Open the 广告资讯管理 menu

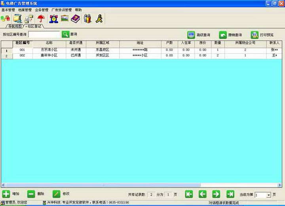coord(62,10)
